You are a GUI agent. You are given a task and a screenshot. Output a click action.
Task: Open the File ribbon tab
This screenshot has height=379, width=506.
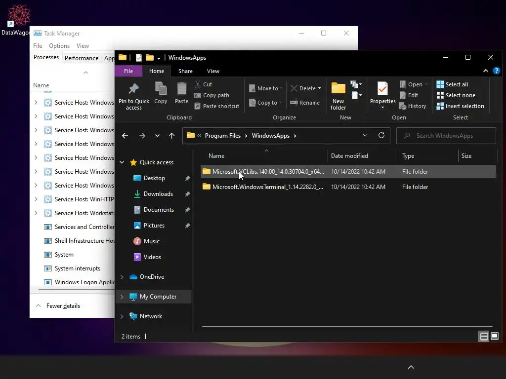pyautogui.click(x=128, y=71)
